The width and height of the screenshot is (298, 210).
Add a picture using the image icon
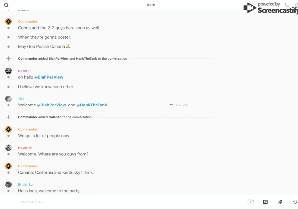coord(265,202)
